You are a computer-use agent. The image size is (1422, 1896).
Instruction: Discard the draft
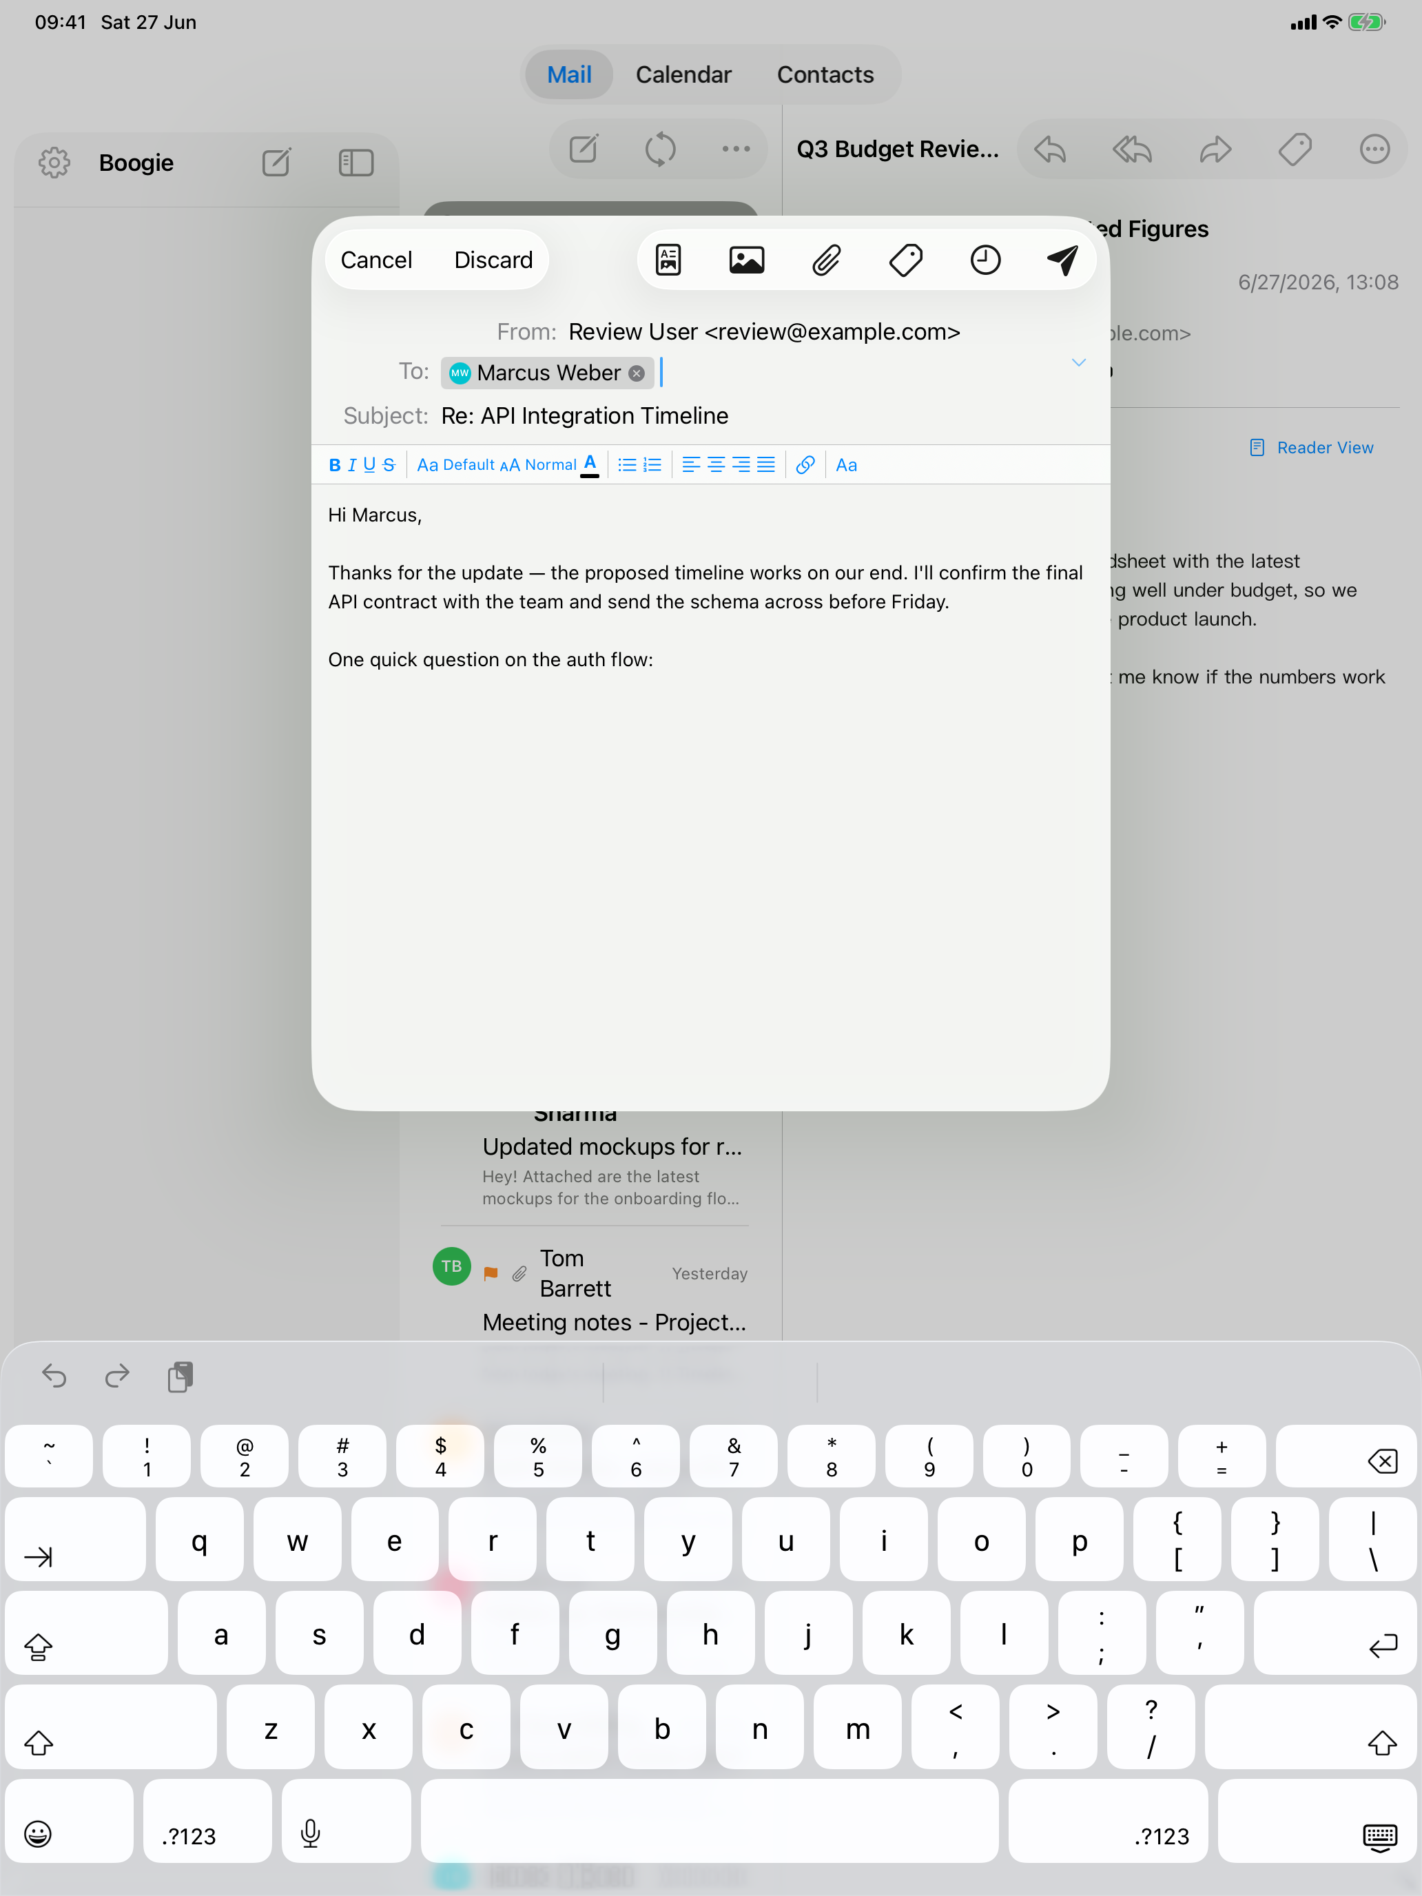(x=494, y=260)
